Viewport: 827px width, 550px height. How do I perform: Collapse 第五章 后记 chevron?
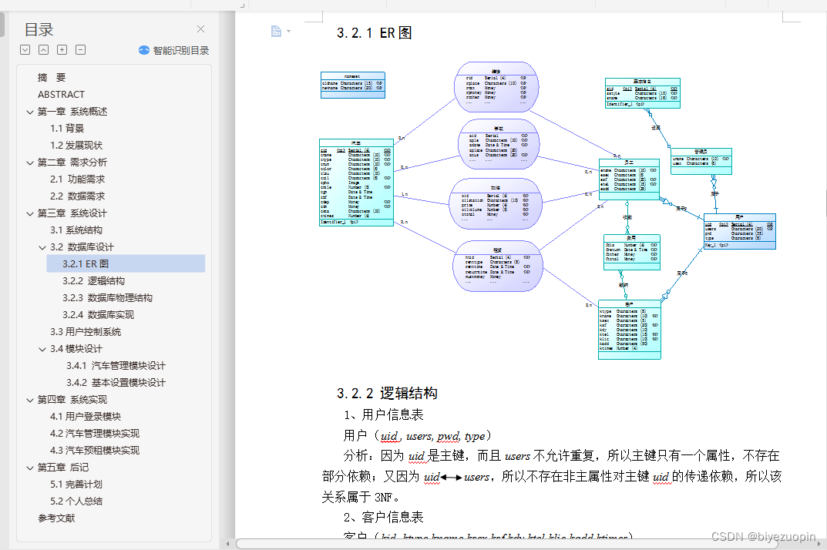[x=30, y=468]
